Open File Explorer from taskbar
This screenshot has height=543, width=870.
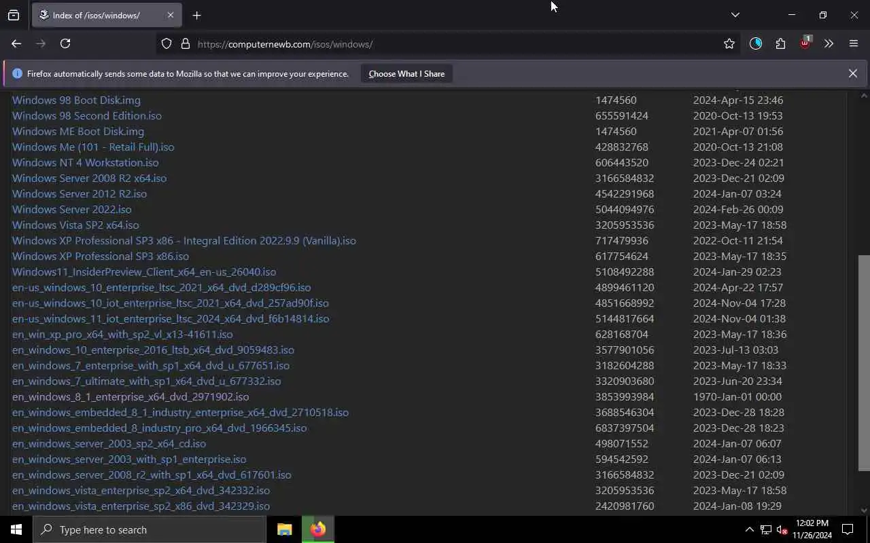click(285, 529)
